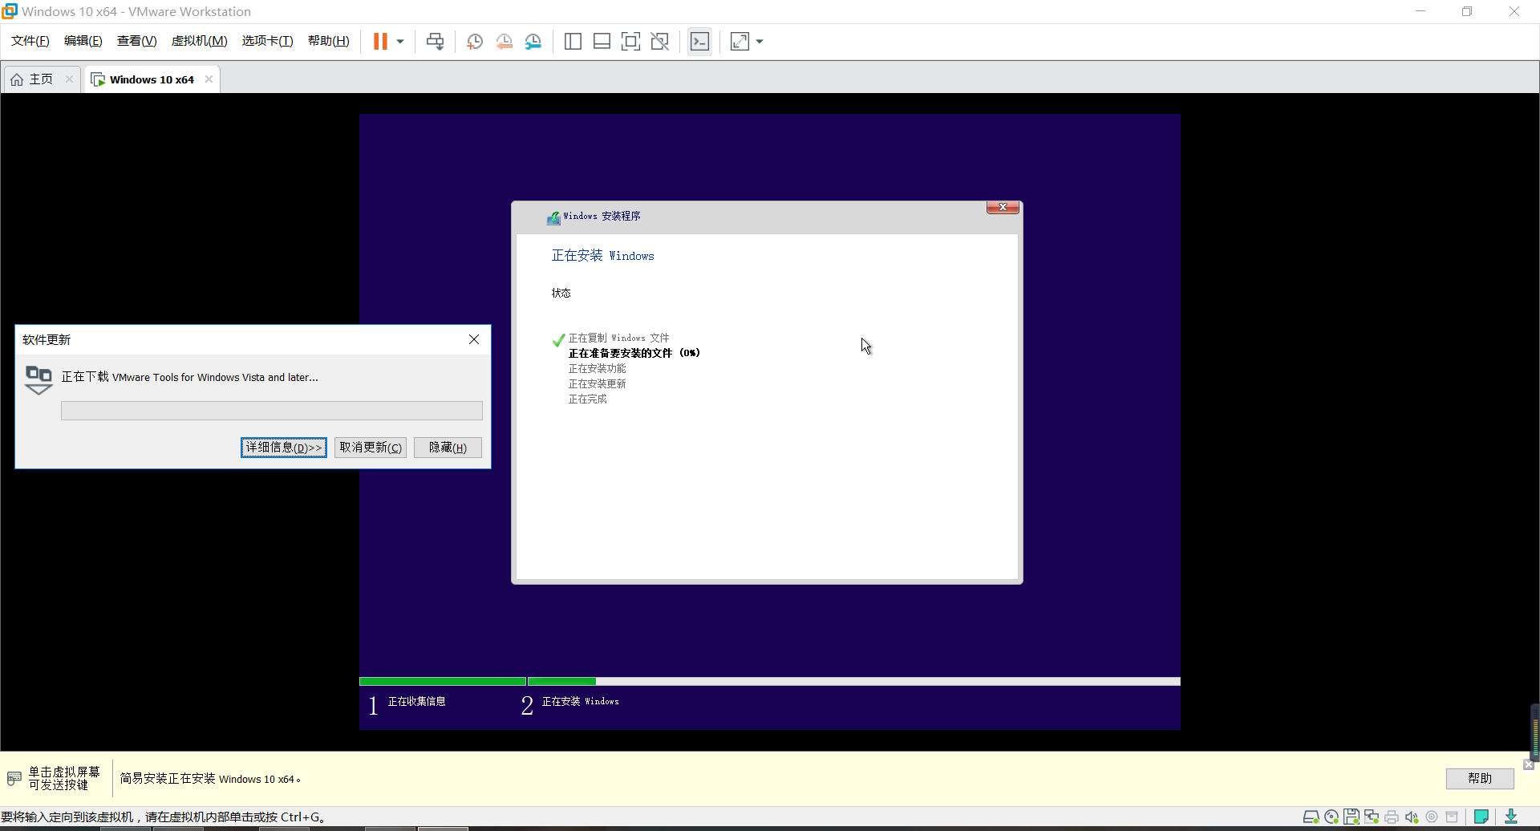Screen dimensions: 1540x831
Task: Click stage 2 label 正在安装 Windows
Action: pyautogui.click(x=581, y=702)
